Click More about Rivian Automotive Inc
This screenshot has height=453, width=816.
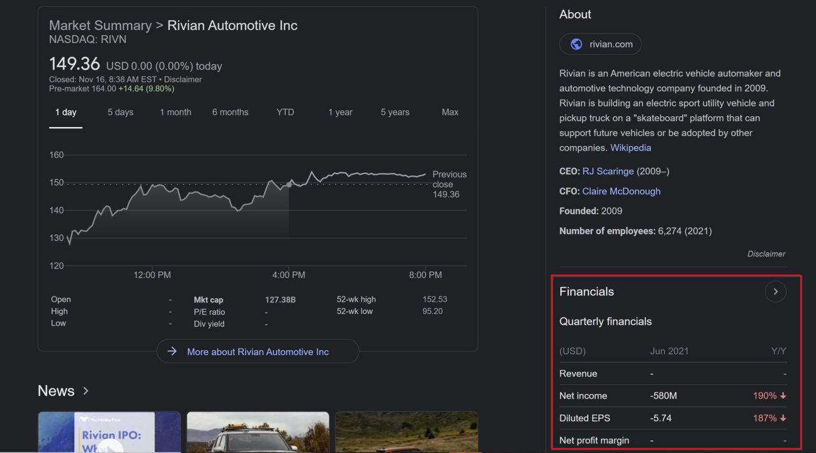pyautogui.click(x=258, y=352)
